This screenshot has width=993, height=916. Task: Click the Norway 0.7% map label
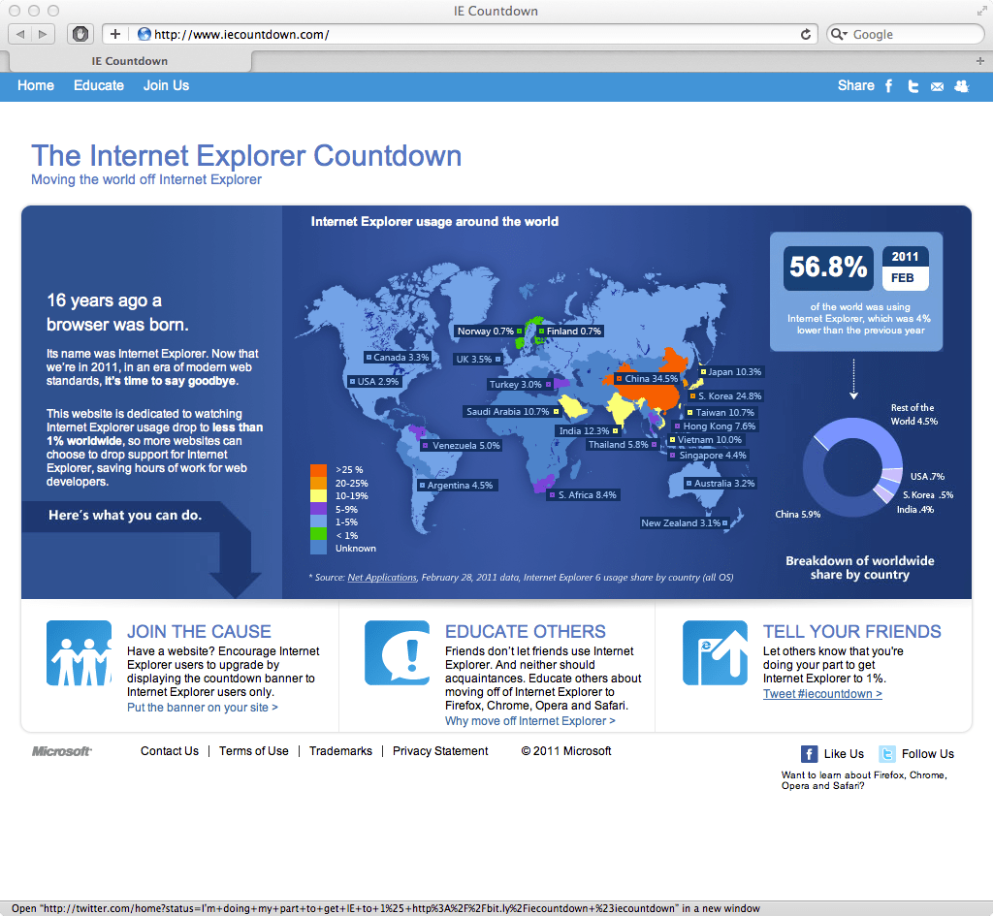[x=489, y=332]
